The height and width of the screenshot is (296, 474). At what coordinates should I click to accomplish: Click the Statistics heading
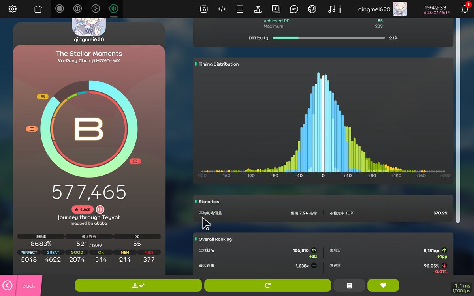pos(209,202)
